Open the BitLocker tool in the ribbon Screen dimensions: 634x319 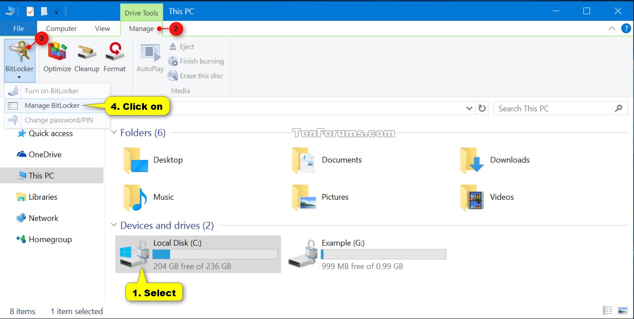coord(19,57)
